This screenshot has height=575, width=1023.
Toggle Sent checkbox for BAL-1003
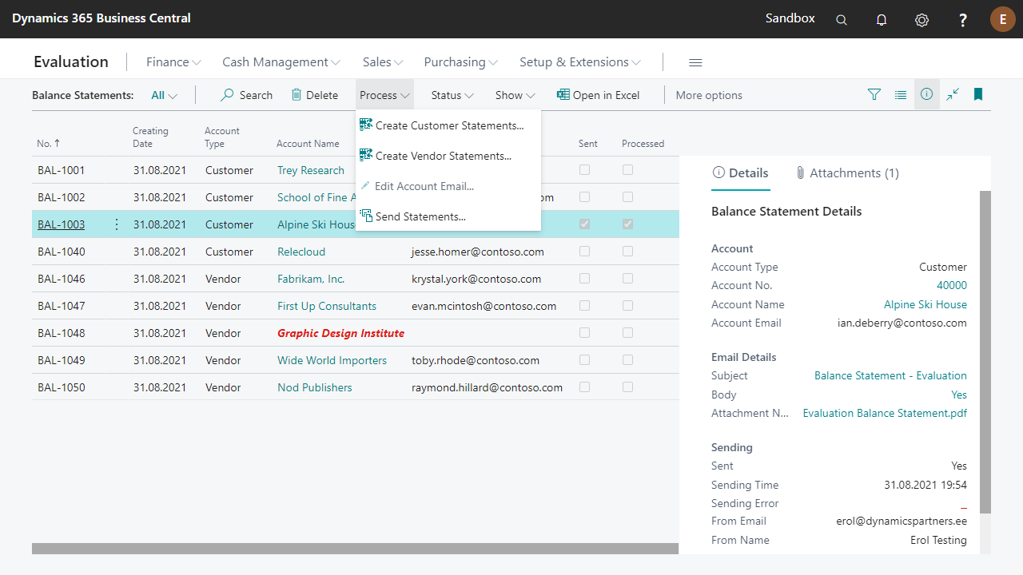pyautogui.click(x=585, y=224)
